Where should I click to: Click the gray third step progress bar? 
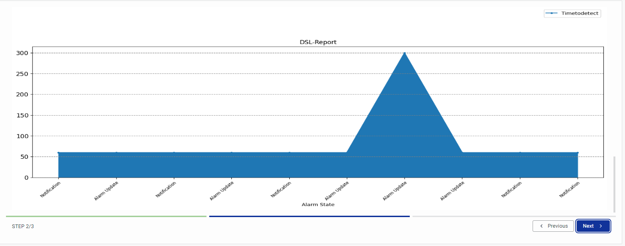click(513, 216)
